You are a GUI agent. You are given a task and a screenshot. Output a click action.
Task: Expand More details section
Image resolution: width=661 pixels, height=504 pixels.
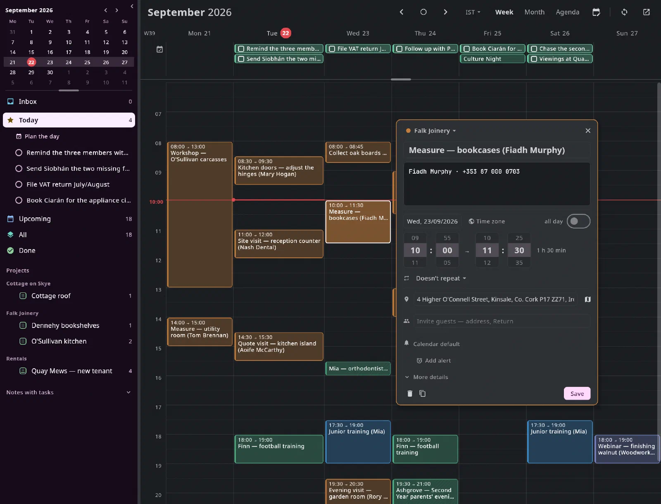pyautogui.click(x=426, y=377)
